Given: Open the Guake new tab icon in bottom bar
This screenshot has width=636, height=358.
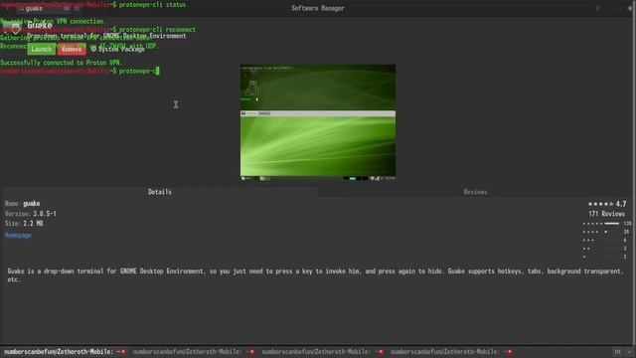Looking at the screenshot, I should [x=617, y=352].
